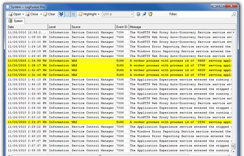Toggle the auto-scroll double arrow icon
This screenshot has width=244, height=156.
click(x=61, y=14)
